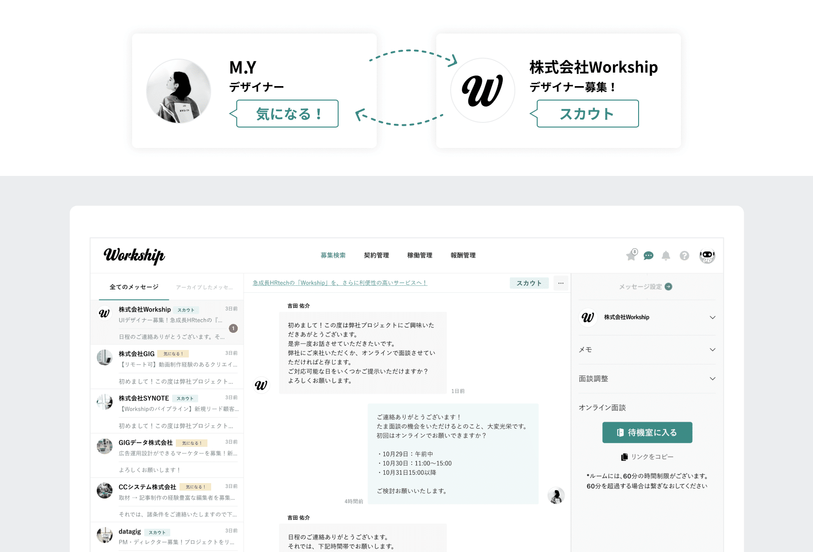Click the CCシステム株式会社 conversation avatar
The height and width of the screenshot is (552, 813).
pyautogui.click(x=105, y=491)
